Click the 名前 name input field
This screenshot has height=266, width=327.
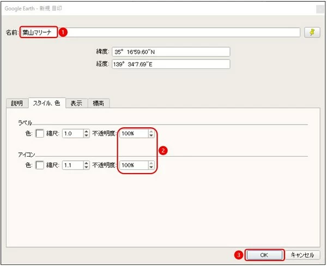[x=163, y=33]
